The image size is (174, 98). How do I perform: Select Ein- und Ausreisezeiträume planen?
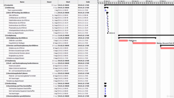(x=20, y=71)
